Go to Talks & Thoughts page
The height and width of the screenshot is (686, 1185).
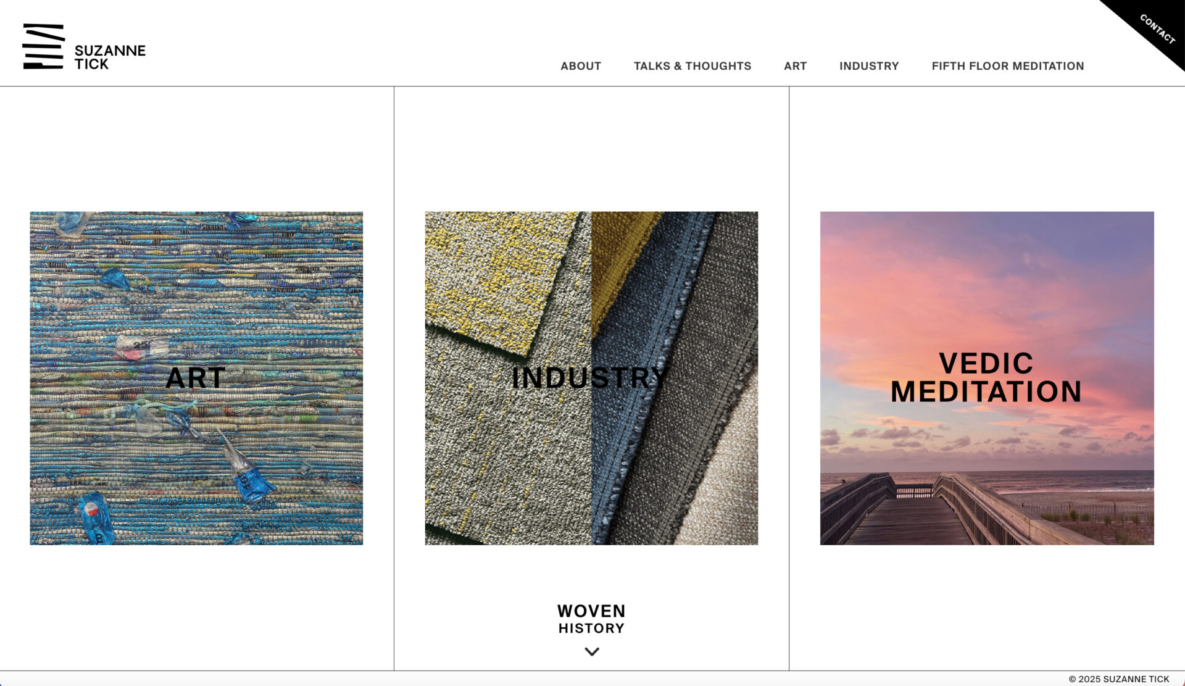[x=692, y=66]
